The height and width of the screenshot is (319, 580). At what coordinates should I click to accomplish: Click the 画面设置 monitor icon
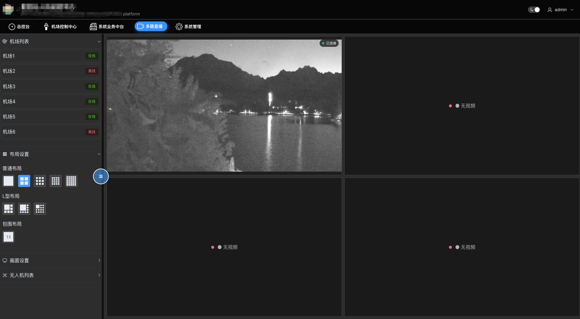[5, 260]
